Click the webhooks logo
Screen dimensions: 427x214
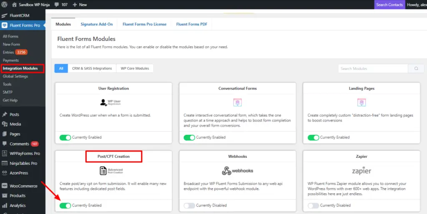coord(237,171)
